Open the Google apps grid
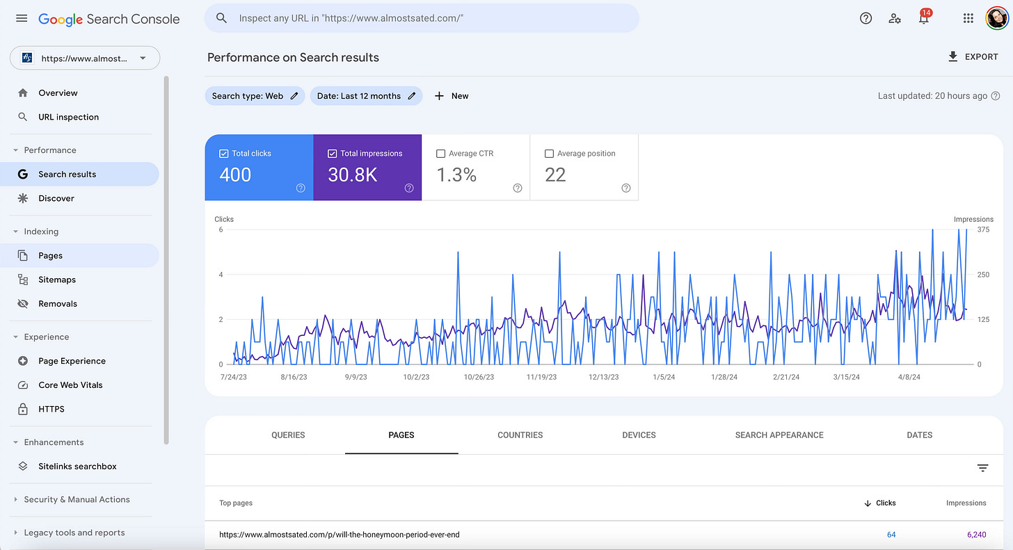1013x550 pixels. (968, 18)
